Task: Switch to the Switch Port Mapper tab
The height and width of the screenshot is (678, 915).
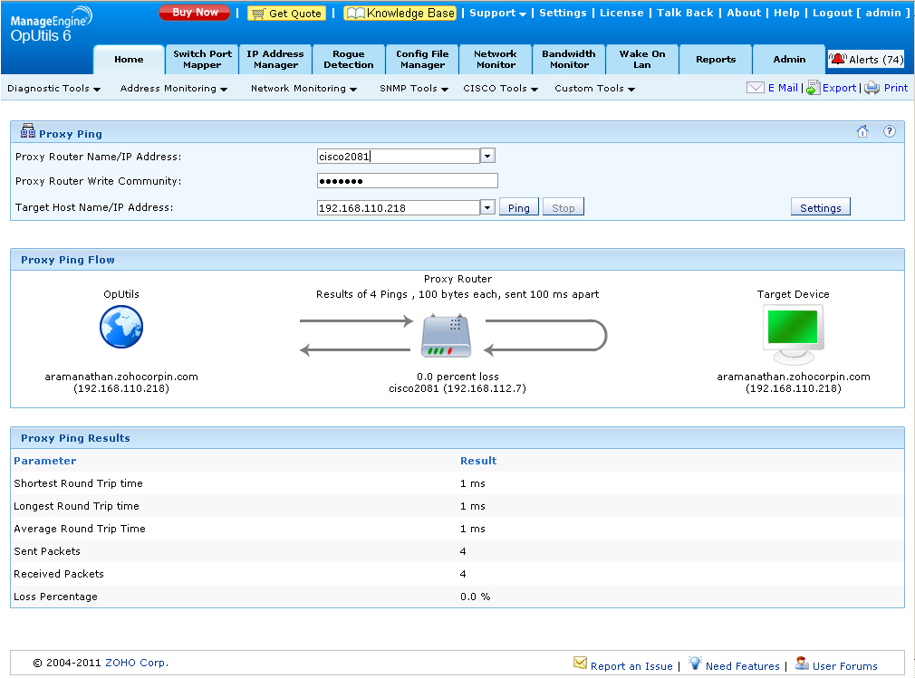Action: point(202,59)
